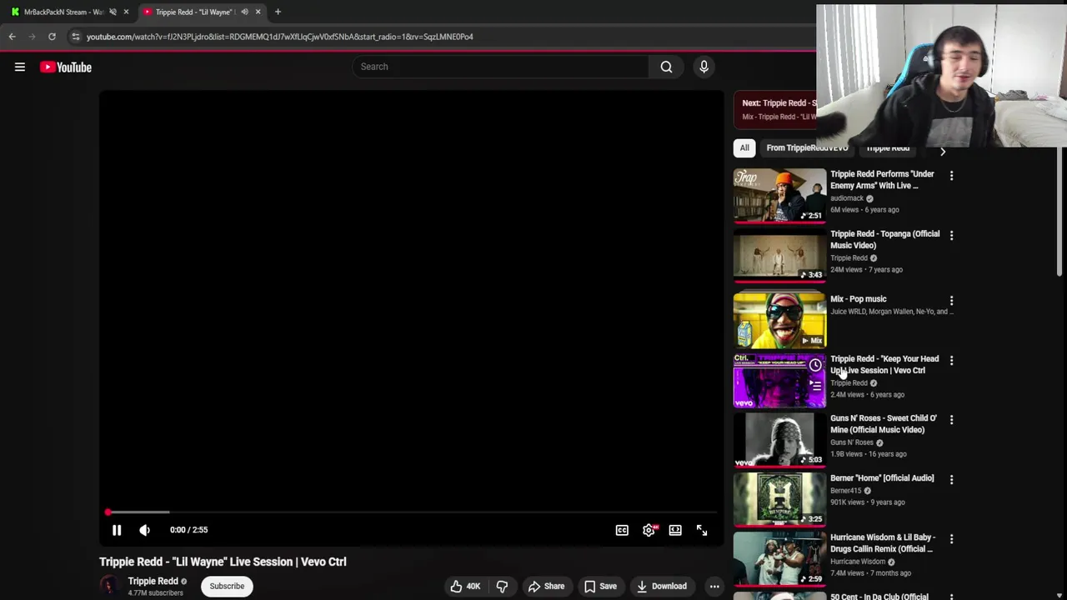Select the Trippie Redd filter chip

coord(887,149)
